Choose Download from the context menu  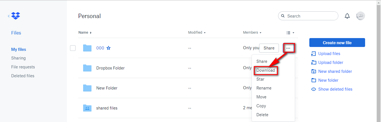[266, 70]
